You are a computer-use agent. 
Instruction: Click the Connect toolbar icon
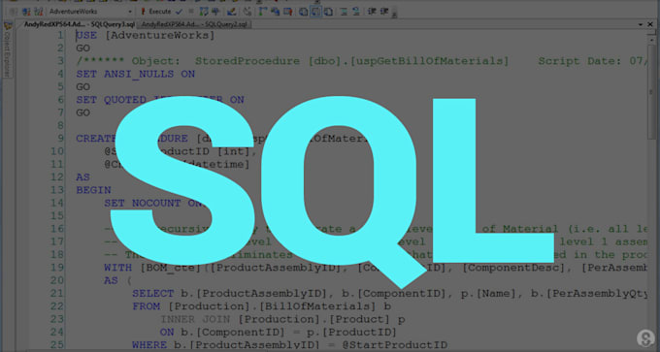coord(26,12)
